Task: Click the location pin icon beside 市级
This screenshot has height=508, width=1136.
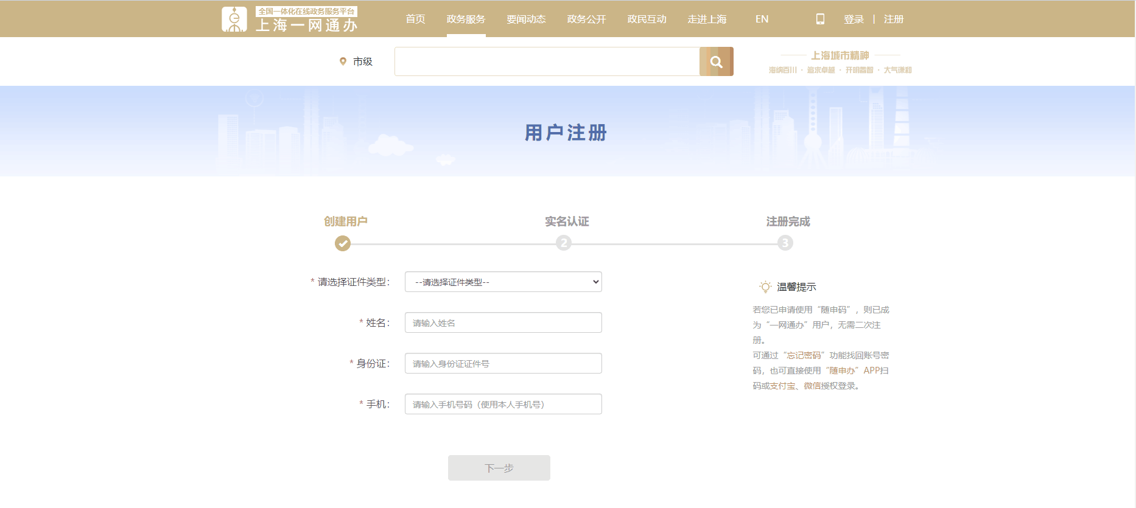Action: pyautogui.click(x=343, y=61)
